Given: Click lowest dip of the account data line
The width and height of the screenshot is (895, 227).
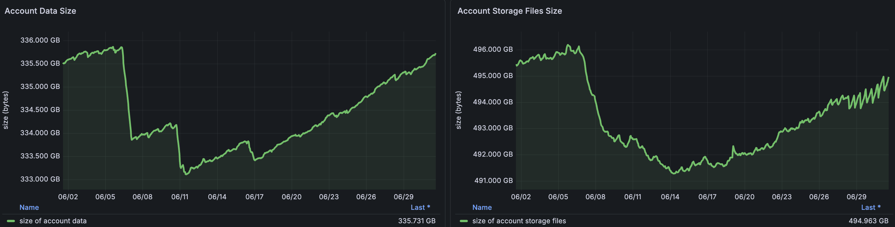Looking at the screenshot, I should tap(186, 174).
